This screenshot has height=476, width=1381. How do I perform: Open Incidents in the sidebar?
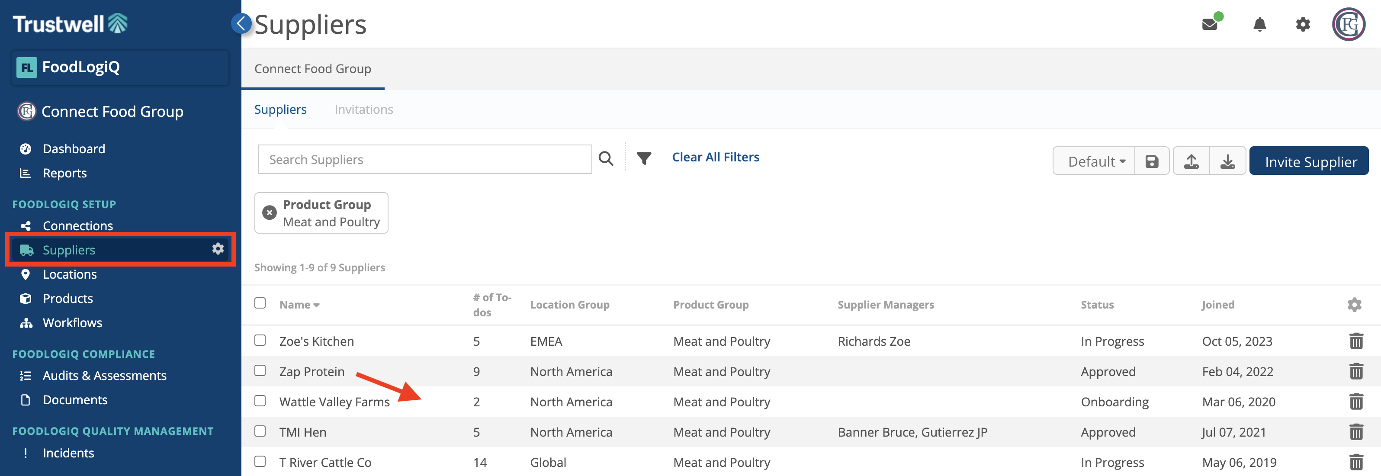tap(68, 453)
